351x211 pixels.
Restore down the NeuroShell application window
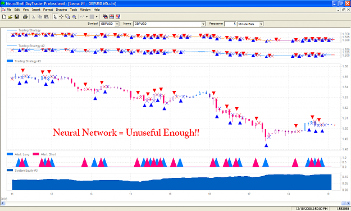coord(341,3)
